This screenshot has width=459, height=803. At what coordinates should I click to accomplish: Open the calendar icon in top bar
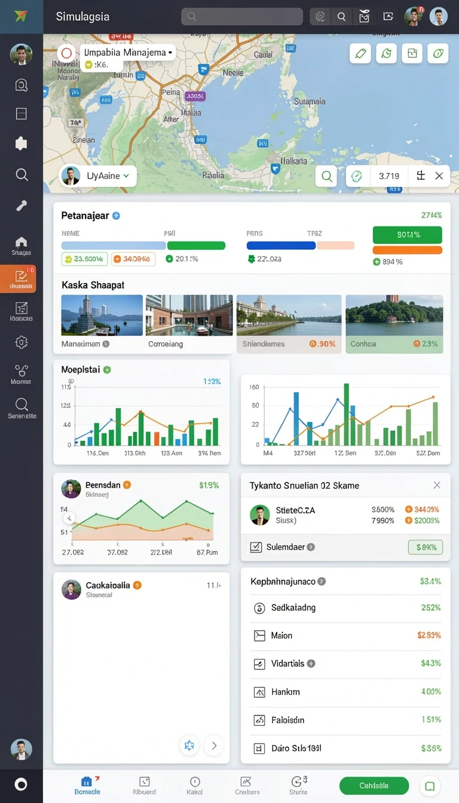[x=364, y=17]
